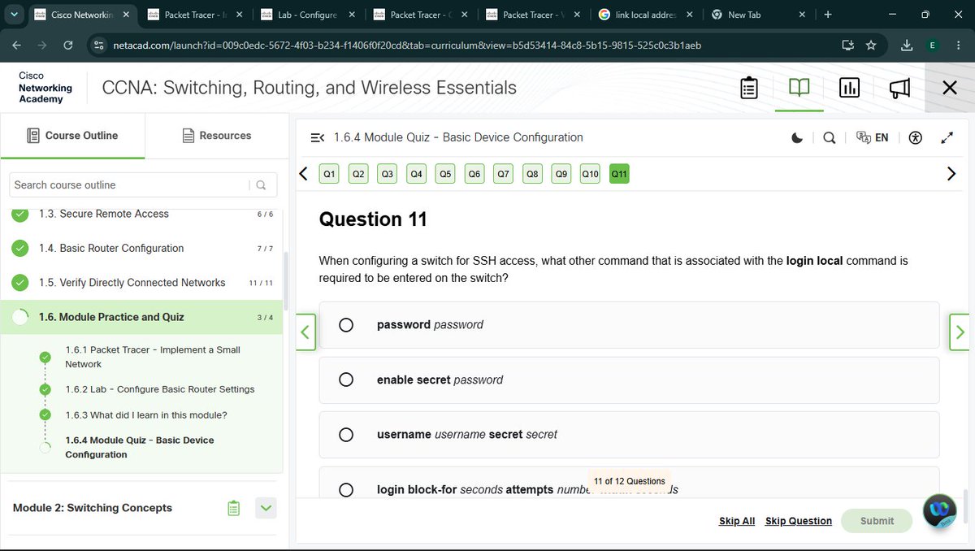This screenshot has height=551, width=975.
Task: Click the green previous page arrow
Action: [305, 332]
